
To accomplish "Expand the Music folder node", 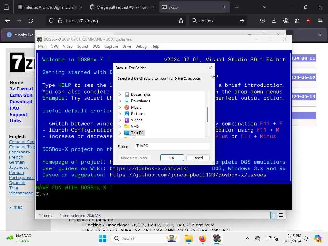I will pyautogui.click(x=120, y=107).
